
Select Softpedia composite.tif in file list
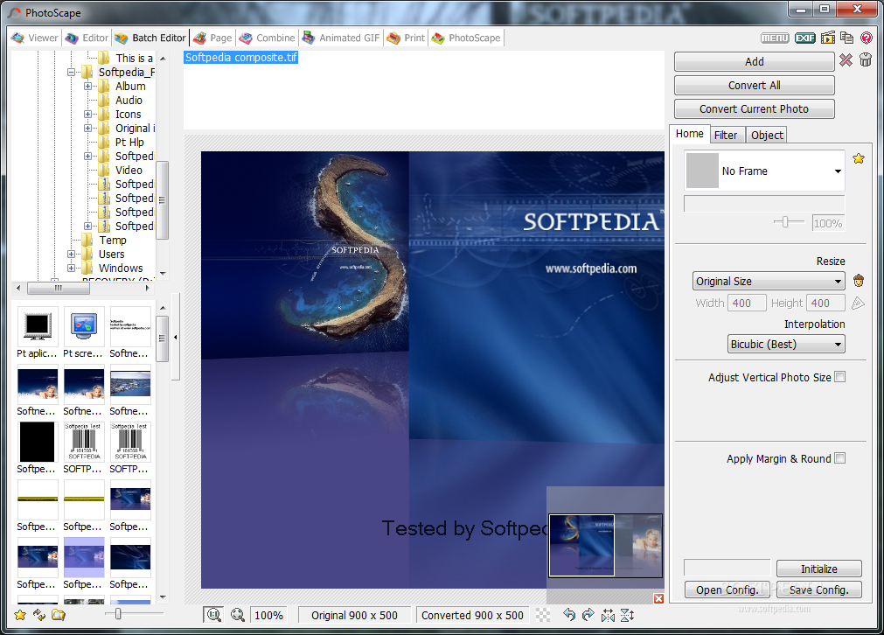coord(240,58)
